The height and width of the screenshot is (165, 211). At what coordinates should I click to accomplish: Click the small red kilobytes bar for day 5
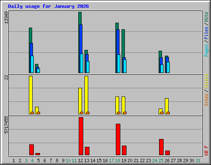(x=38, y=154)
